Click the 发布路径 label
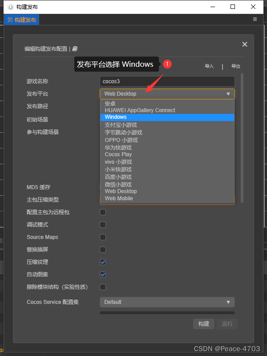Screen dimensions: 267x356 pyautogui.click(x=37, y=106)
